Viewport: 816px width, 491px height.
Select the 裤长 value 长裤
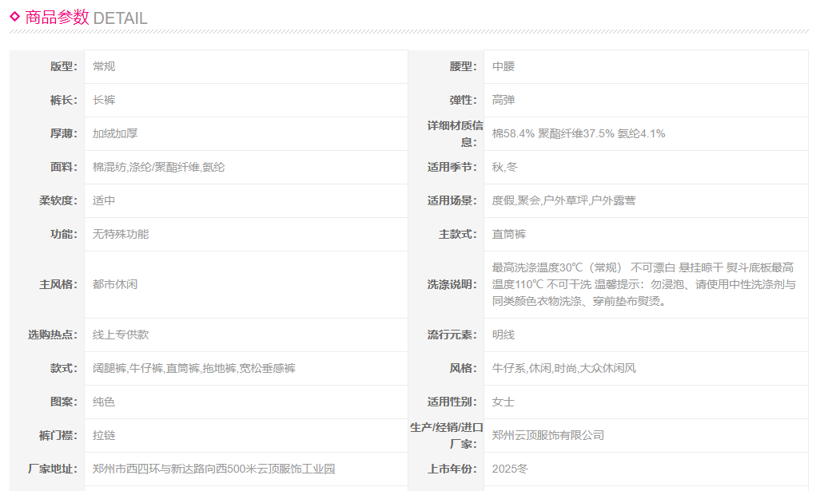104,100
